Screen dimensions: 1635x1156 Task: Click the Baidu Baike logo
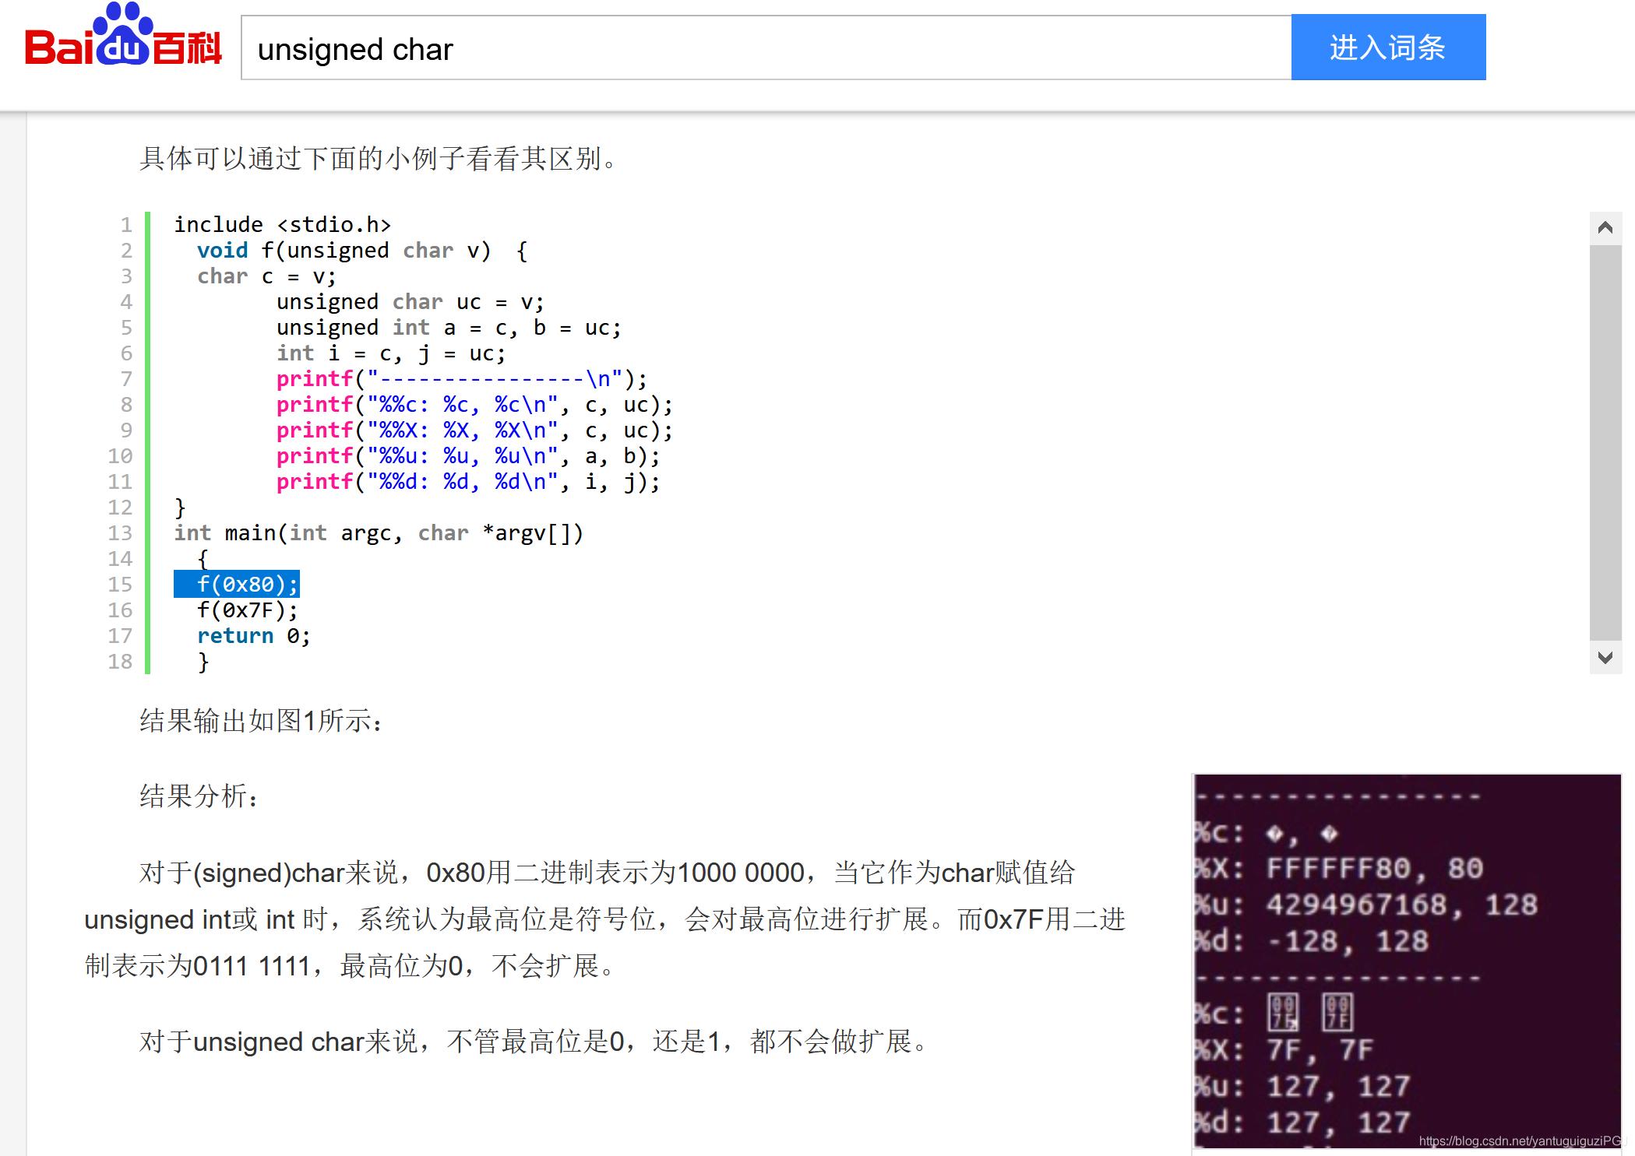[x=123, y=43]
